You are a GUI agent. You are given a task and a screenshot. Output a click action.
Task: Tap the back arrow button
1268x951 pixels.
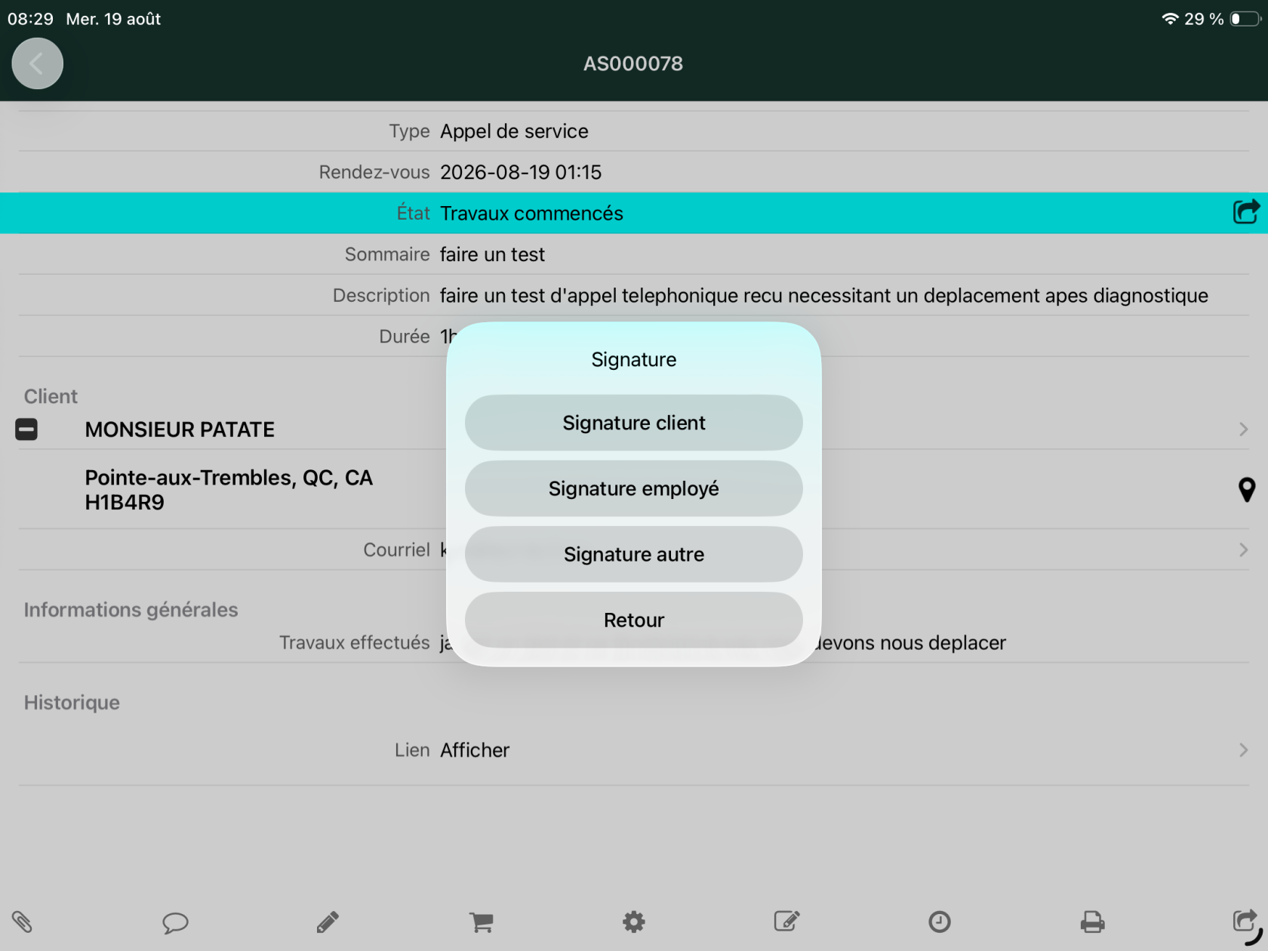(37, 63)
